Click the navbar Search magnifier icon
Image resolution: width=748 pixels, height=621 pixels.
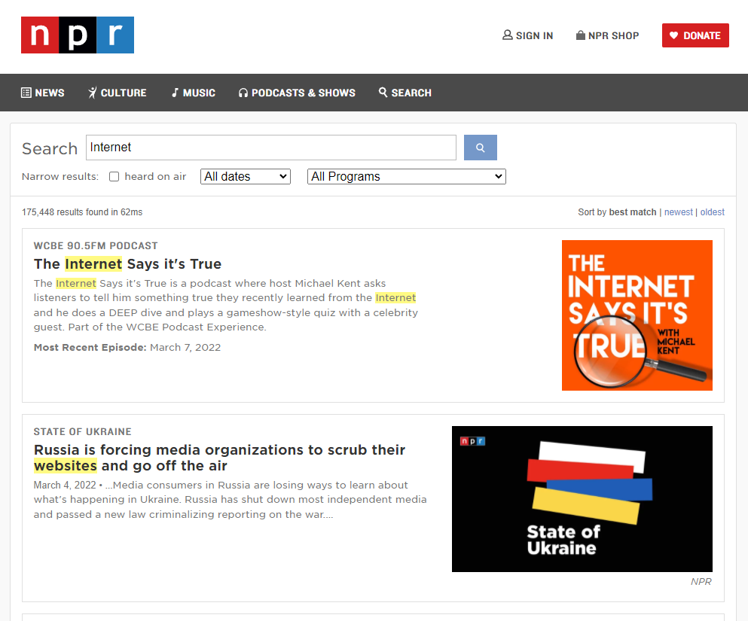pos(383,92)
